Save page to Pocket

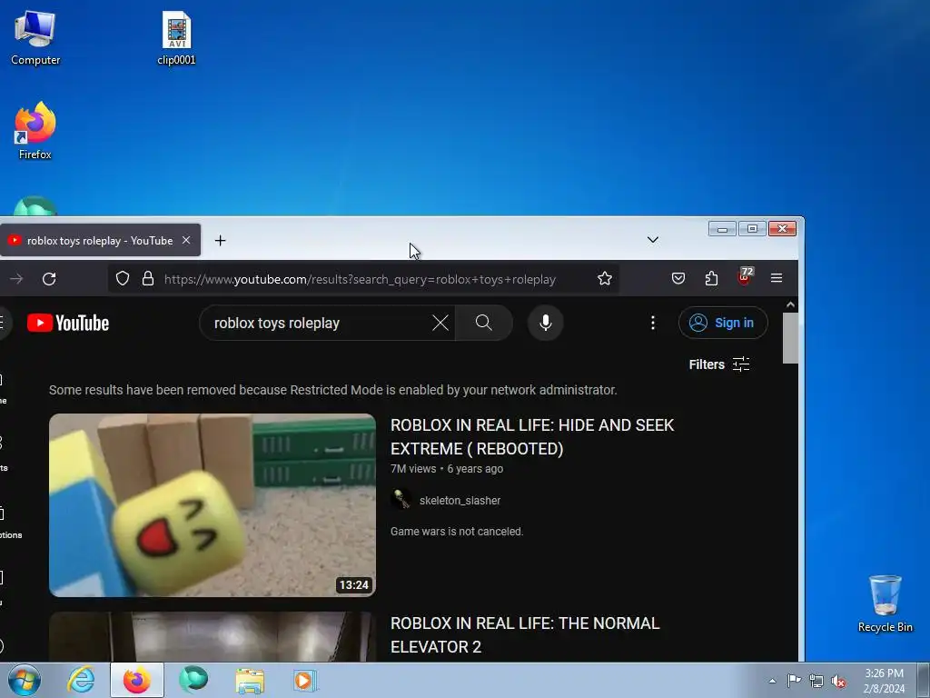[678, 278]
